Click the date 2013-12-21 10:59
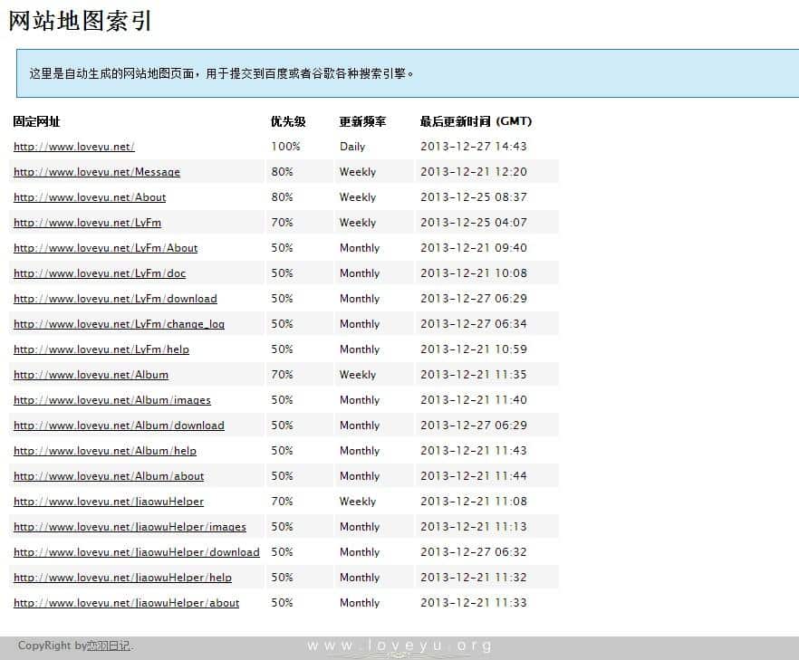799x660 pixels. pos(474,349)
